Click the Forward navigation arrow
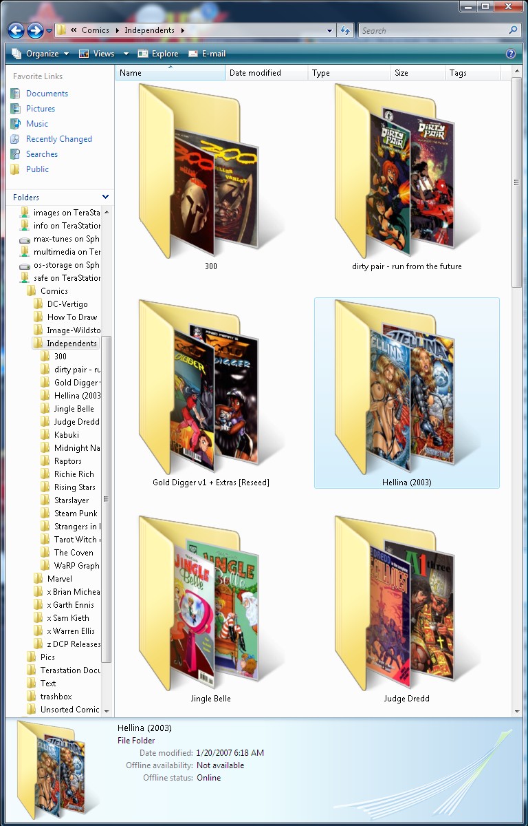The image size is (528, 826). coord(35,30)
